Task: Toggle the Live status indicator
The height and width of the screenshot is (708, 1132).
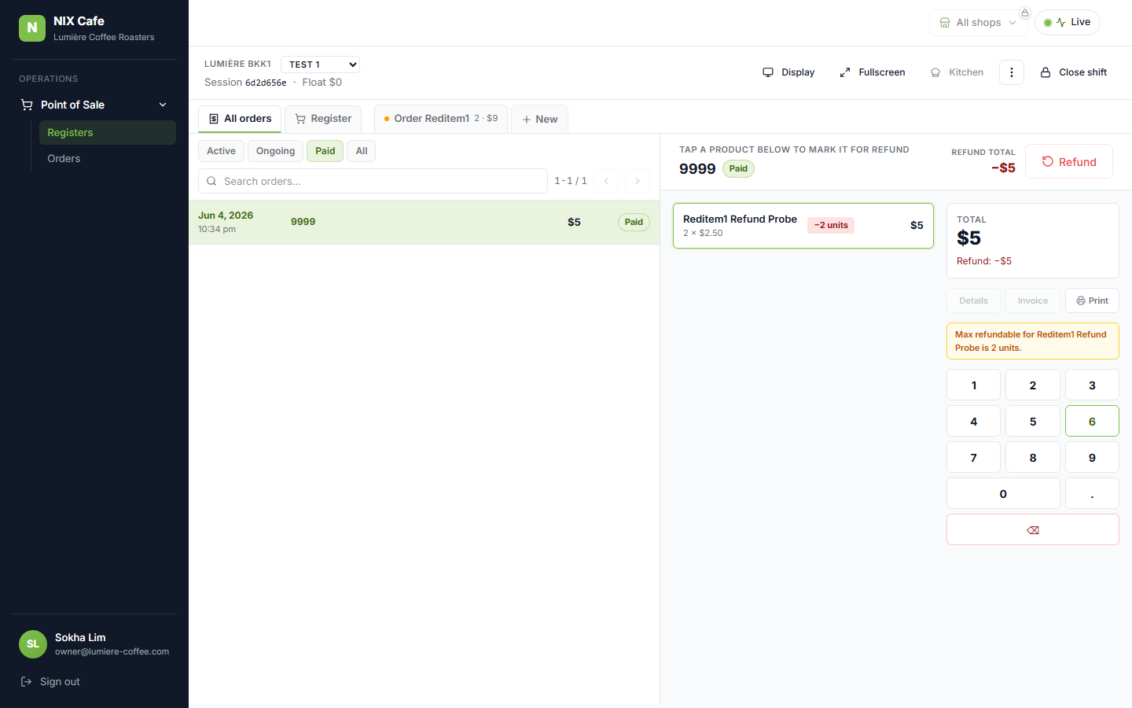Action: (x=1067, y=22)
